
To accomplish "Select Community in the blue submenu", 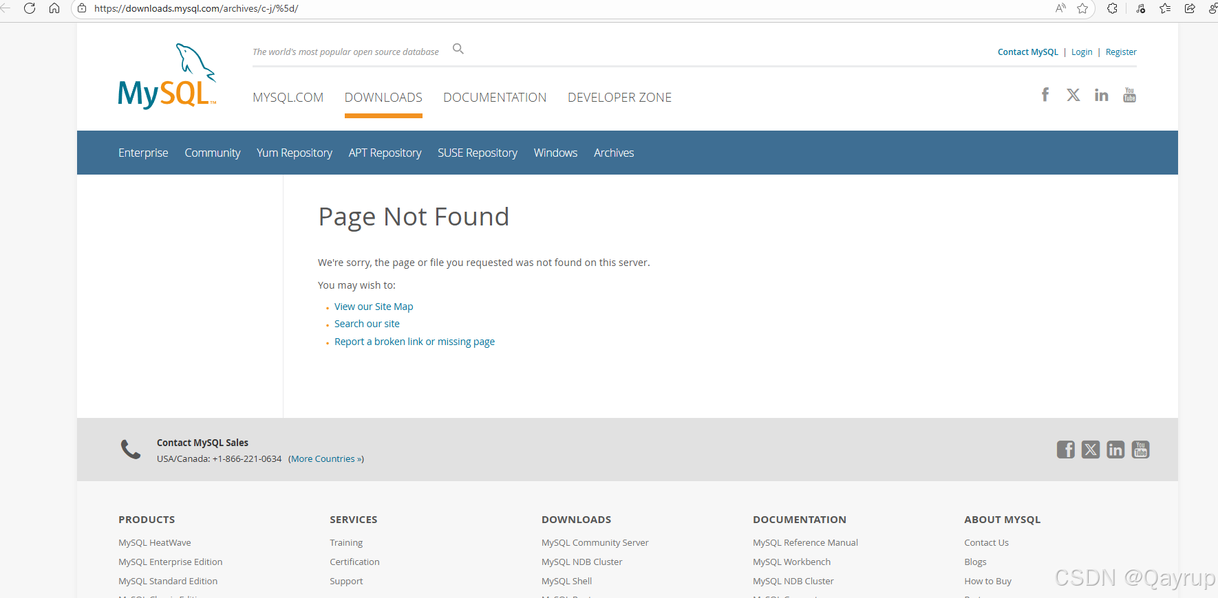I will click(x=213, y=153).
